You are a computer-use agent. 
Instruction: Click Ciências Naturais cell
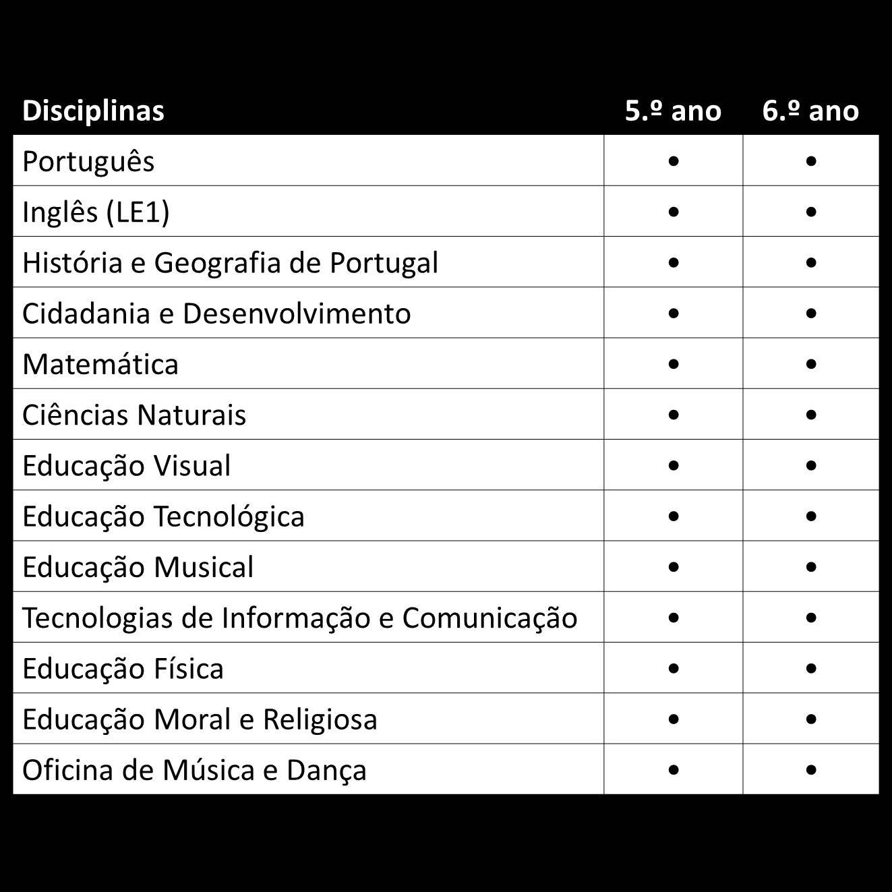point(309,414)
